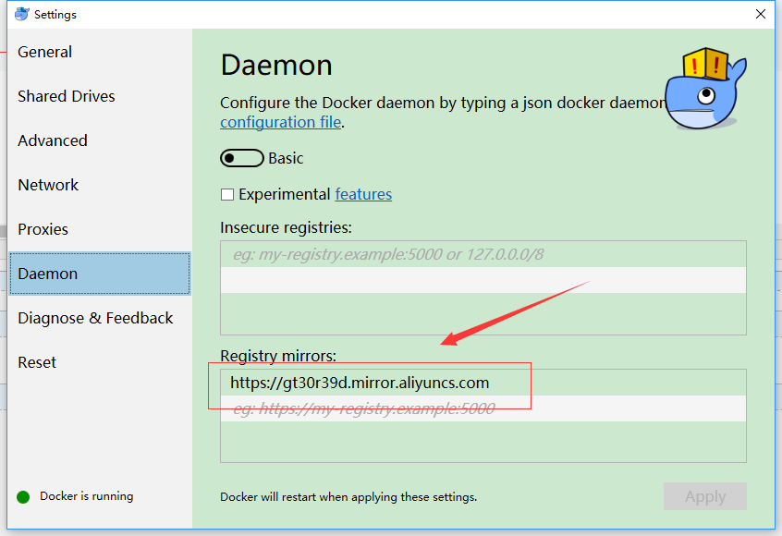Open Diagnose & Feedback section
Screen dimensions: 782x536
click(x=95, y=318)
